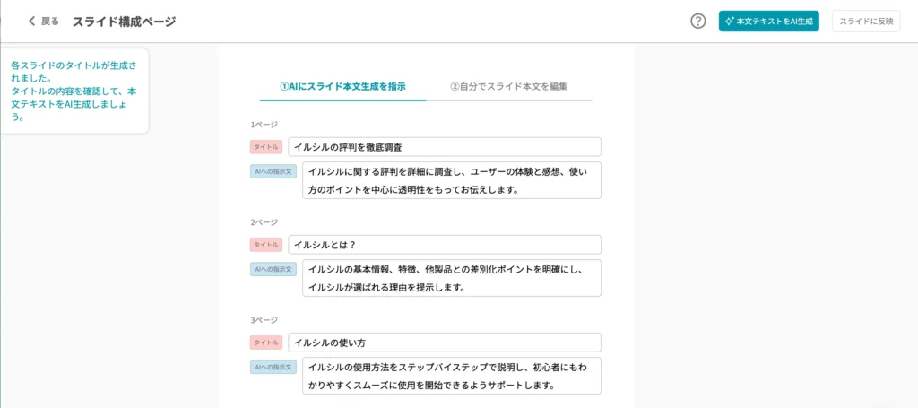Screen dimensions: 918x408
Task: Focus the title field イルシルの評判を徹底調査
Action: [x=444, y=147]
